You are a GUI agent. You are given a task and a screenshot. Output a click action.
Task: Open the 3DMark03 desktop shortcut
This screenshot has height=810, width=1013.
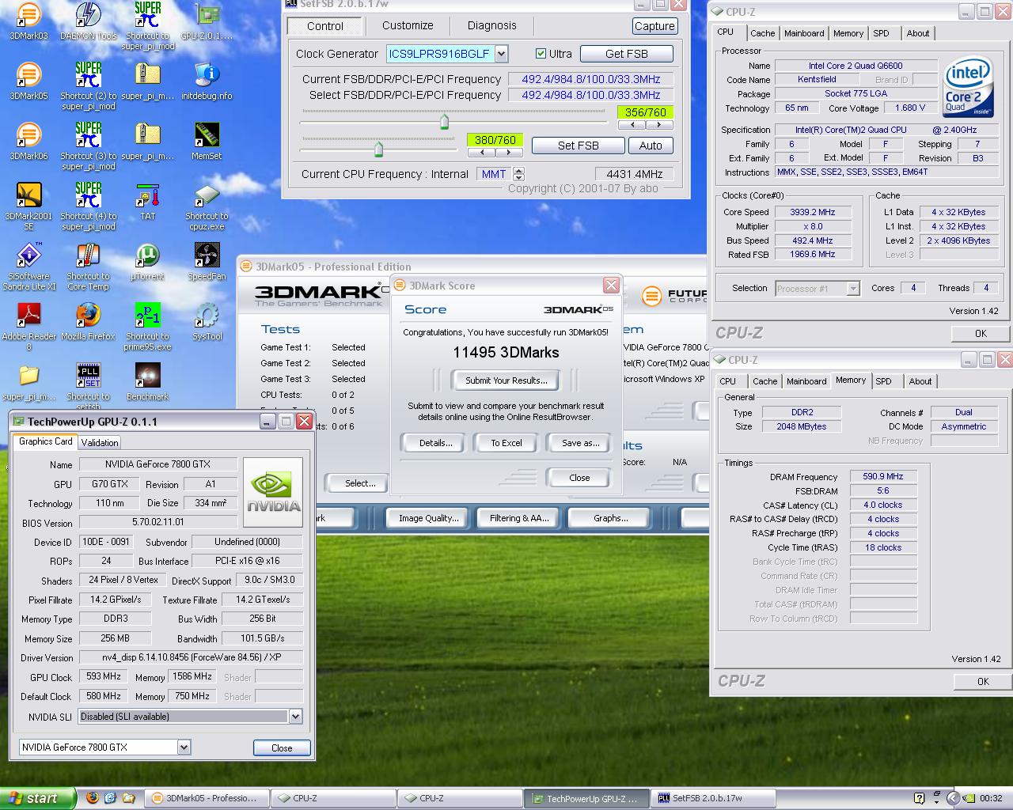point(28,21)
